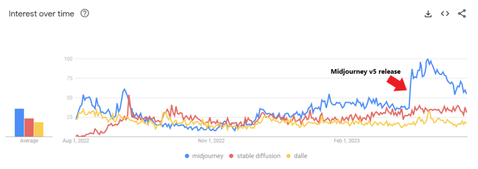Select the dalle legend label
The image size is (478, 169).
point(301,156)
